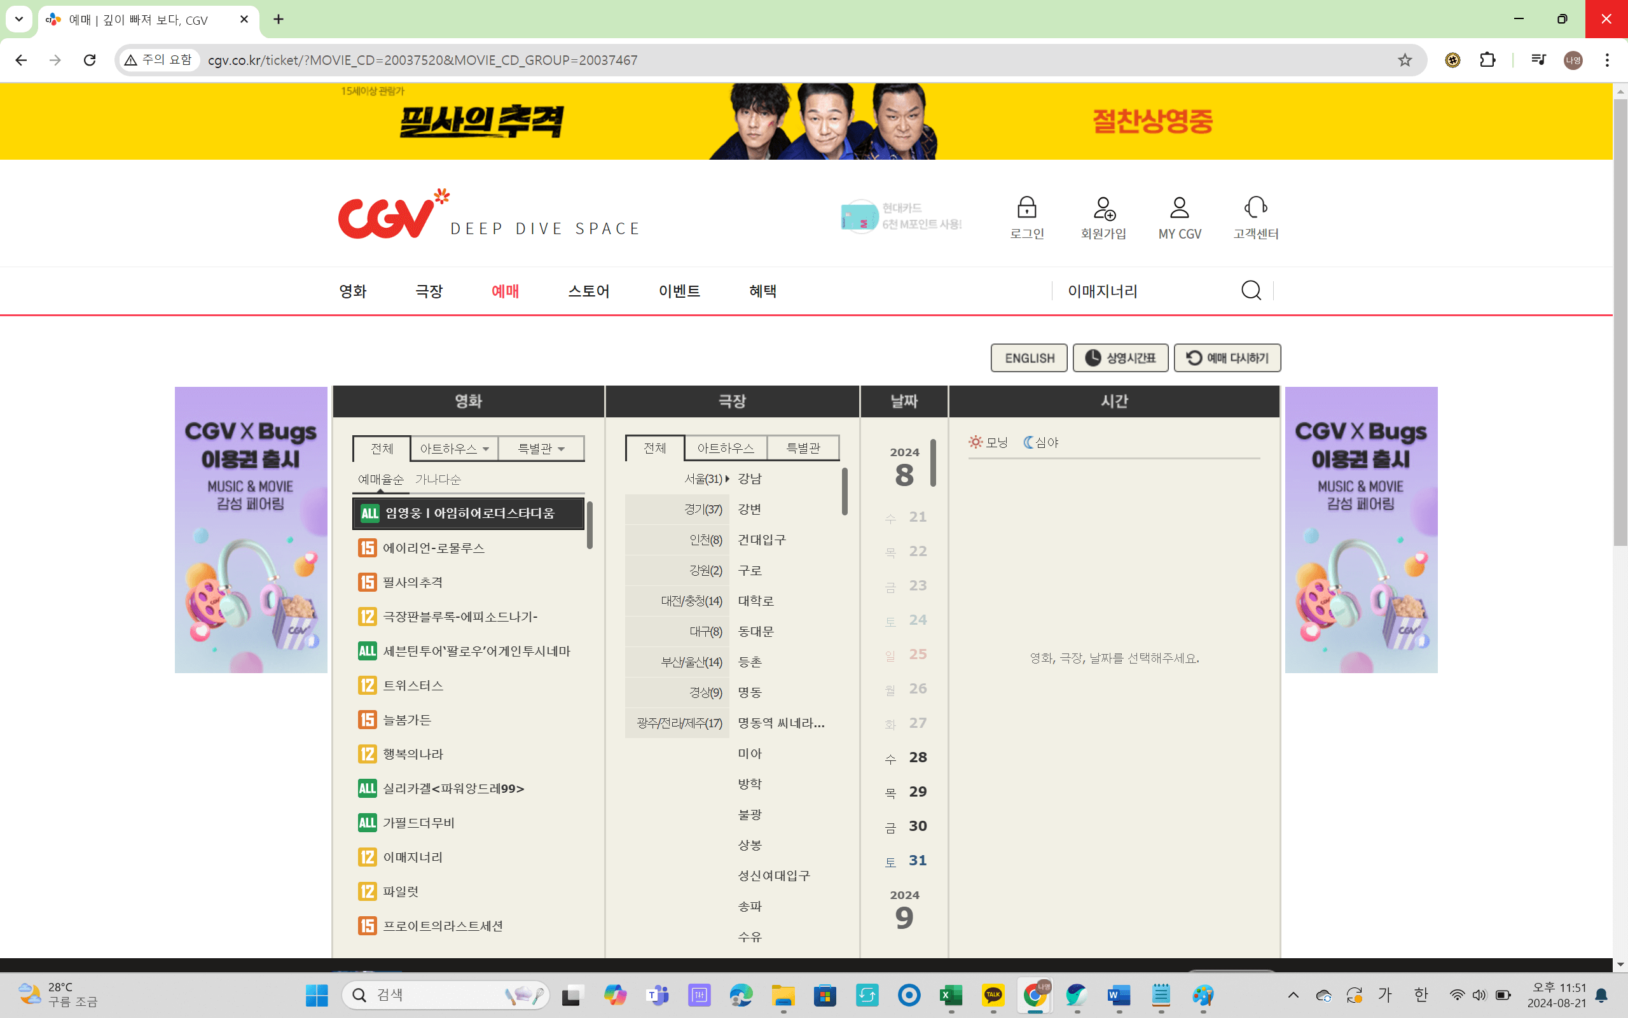
Task: Open the 고객센터 headset icon
Action: tap(1255, 207)
